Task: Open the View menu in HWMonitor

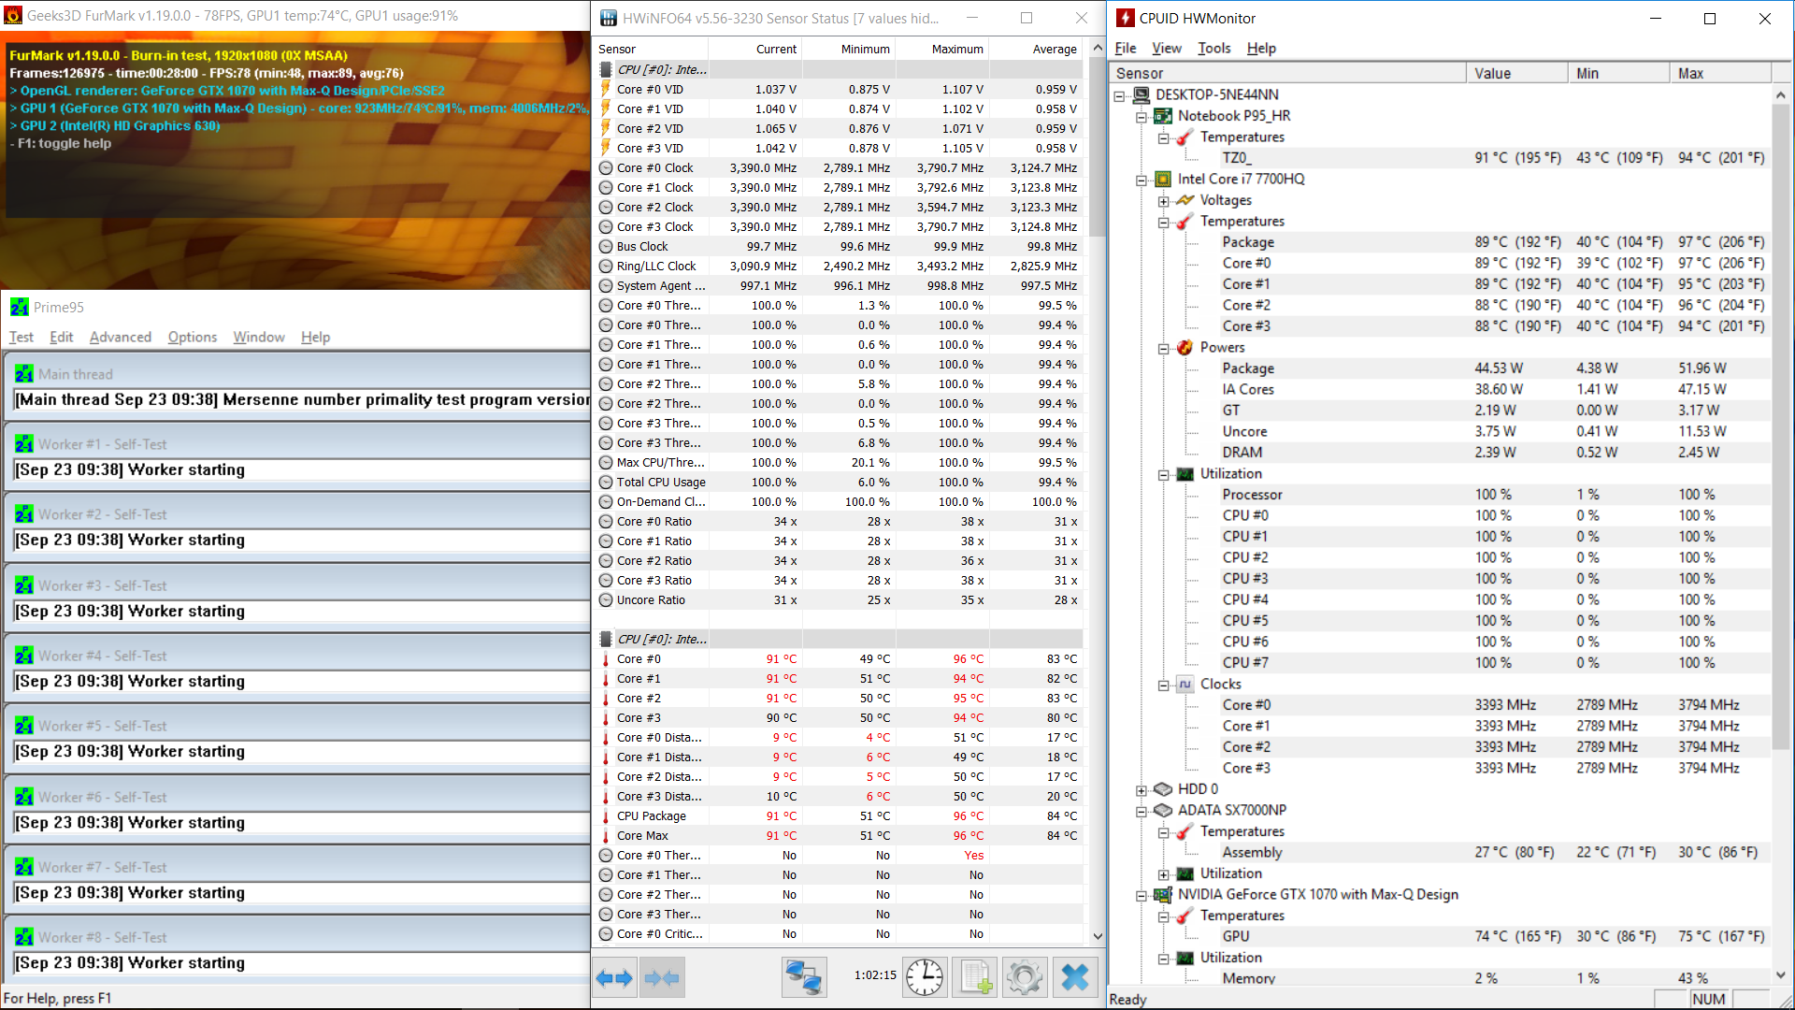Action: 1166,48
